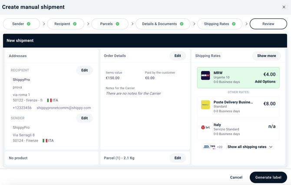Viewport: 291px width, 185px height.
Task: Click the Italian flag beside sender address
Action: [x=45, y=141]
